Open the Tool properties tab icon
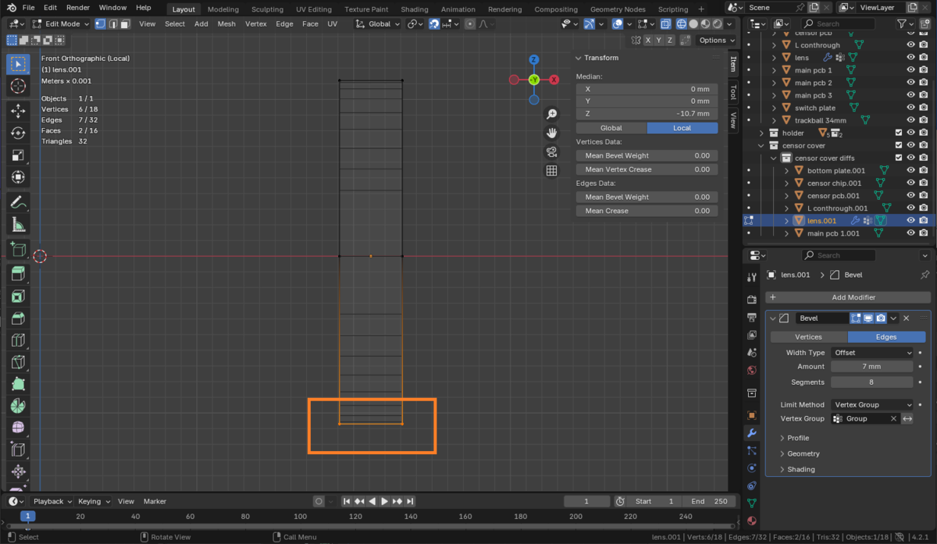Screen dimensions: 937x544 pos(752,277)
